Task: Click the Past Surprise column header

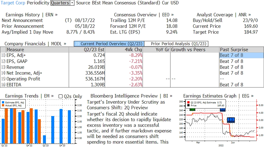Action: point(241,50)
